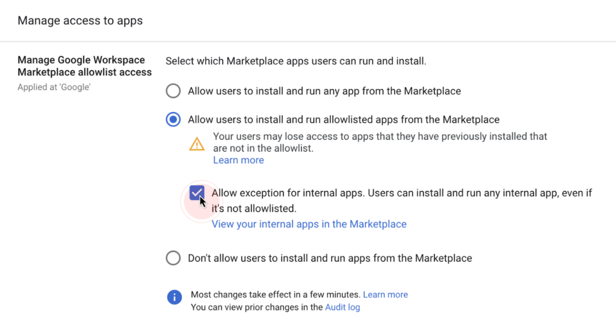Viewport: 616px width, 332px height.
Task: Open Learn more link next to 'Most changes take effect'
Action: (386, 295)
